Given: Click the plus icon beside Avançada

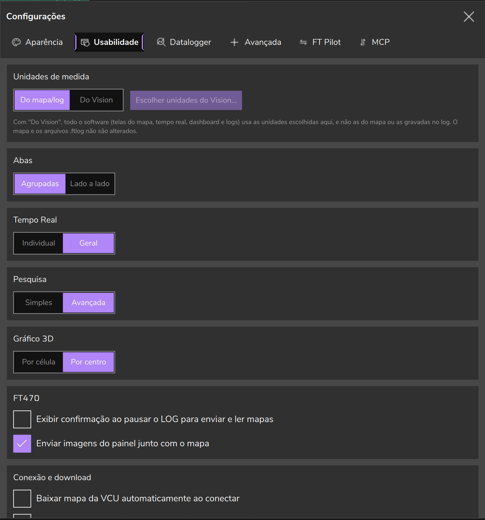Looking at the screenshot, I should 234,42.
